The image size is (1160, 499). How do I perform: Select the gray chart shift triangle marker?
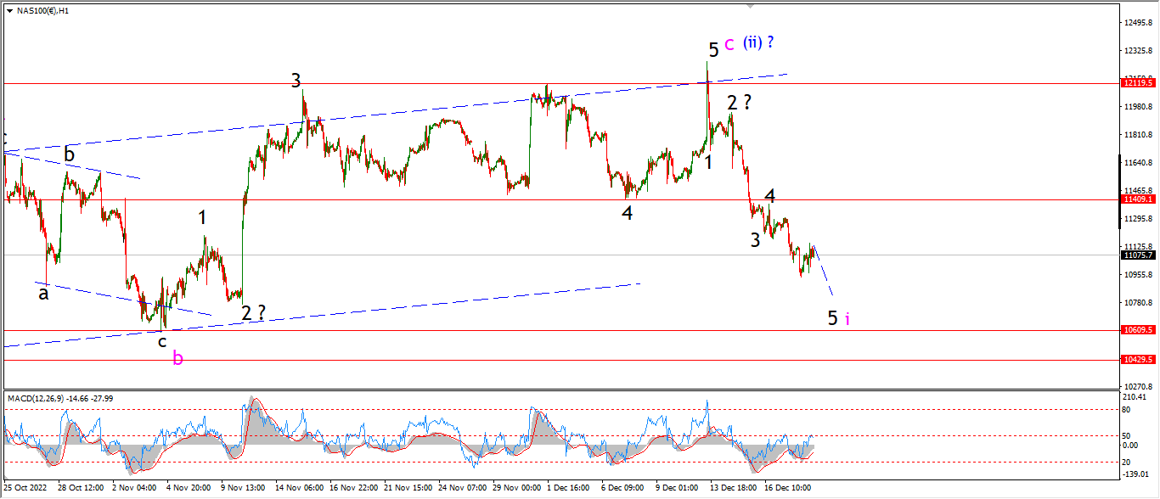coord(750,6)
